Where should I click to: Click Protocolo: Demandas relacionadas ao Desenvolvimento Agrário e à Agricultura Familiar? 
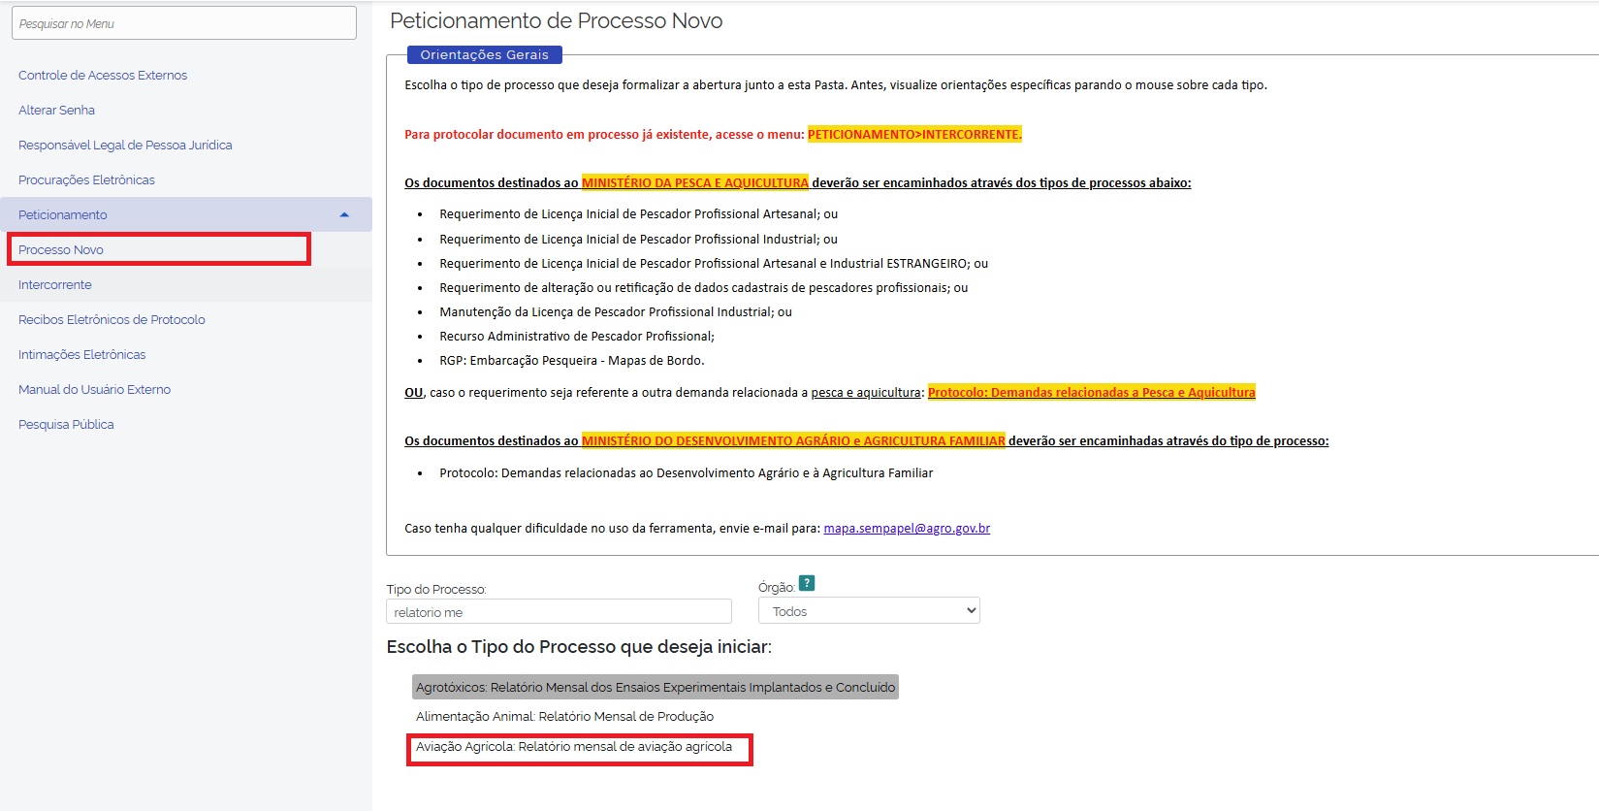[687, 473]
